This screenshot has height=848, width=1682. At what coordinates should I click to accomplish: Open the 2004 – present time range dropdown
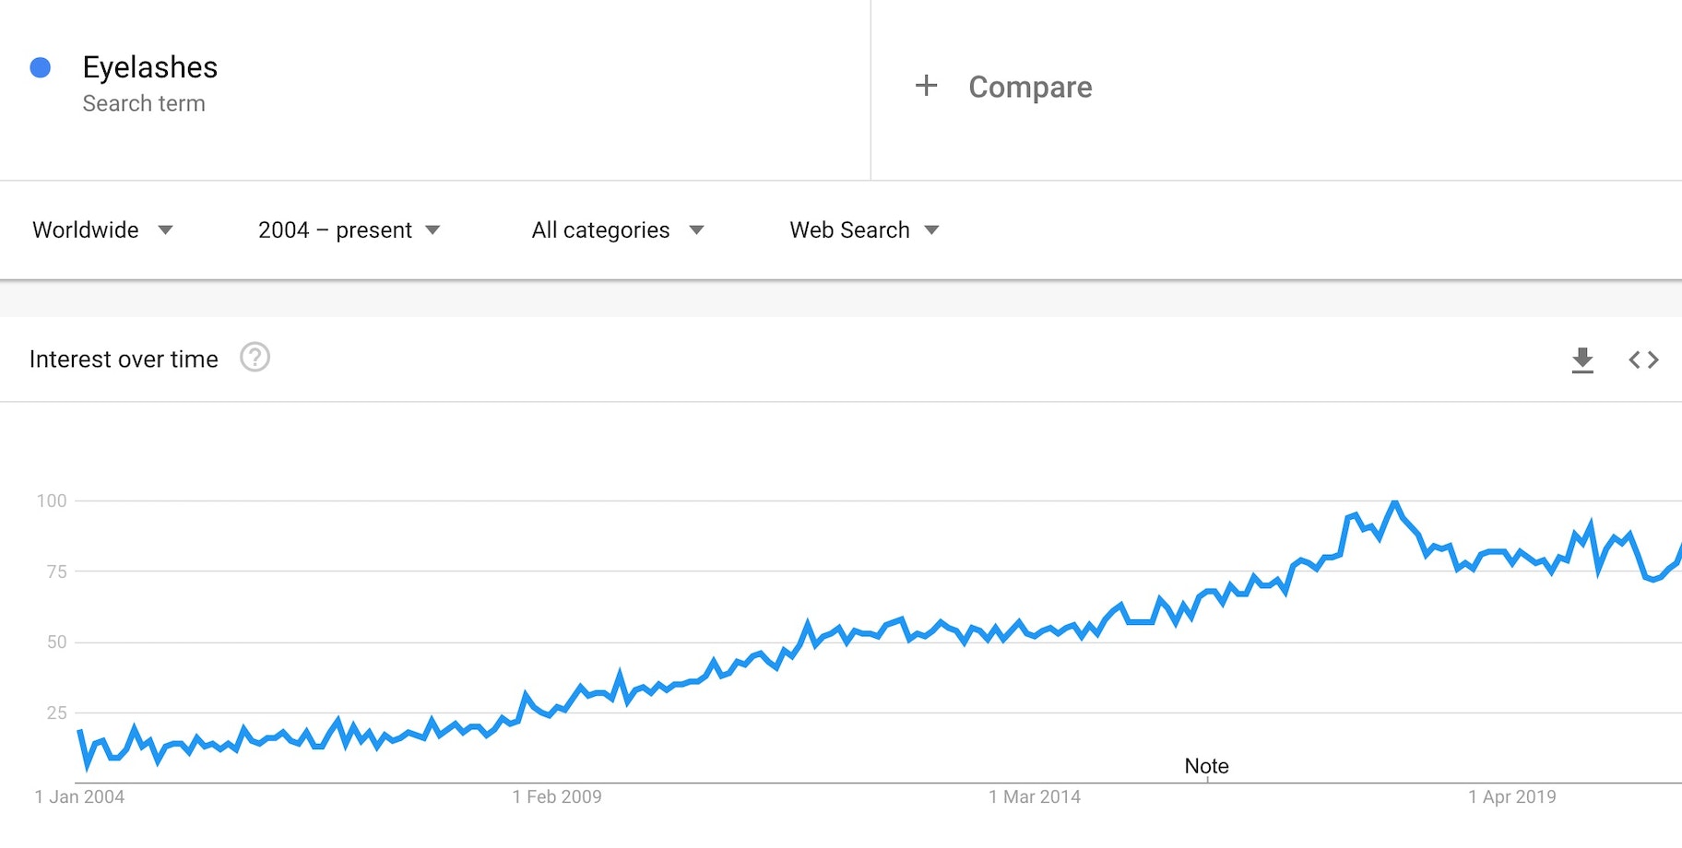point(349,230)
